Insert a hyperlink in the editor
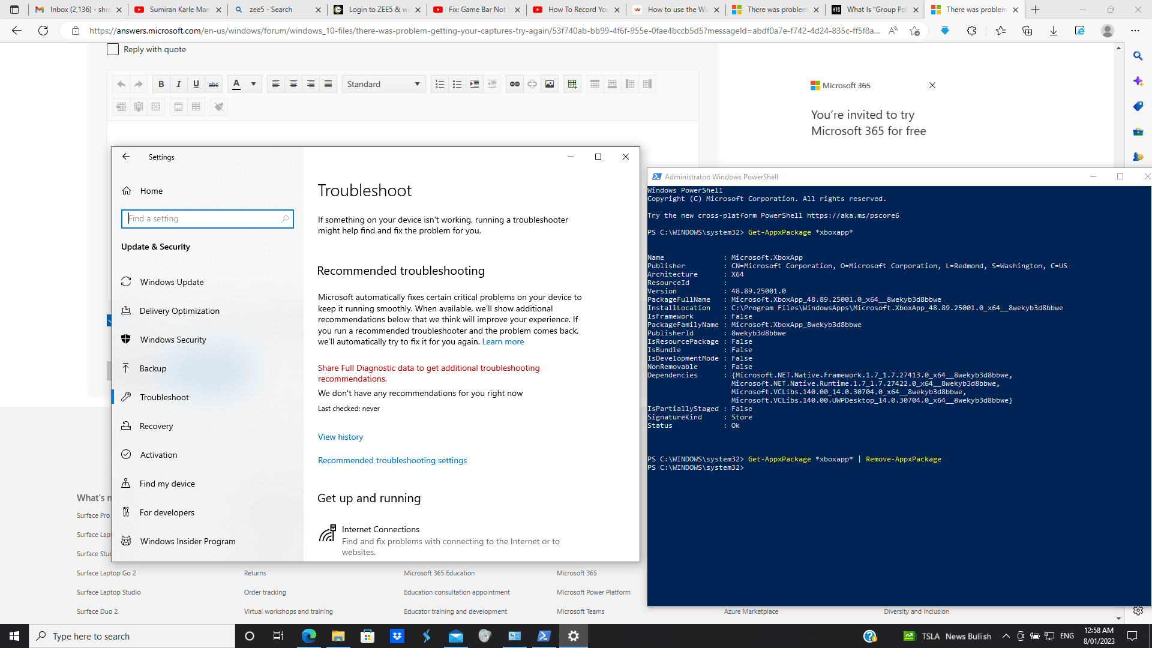 514,84
